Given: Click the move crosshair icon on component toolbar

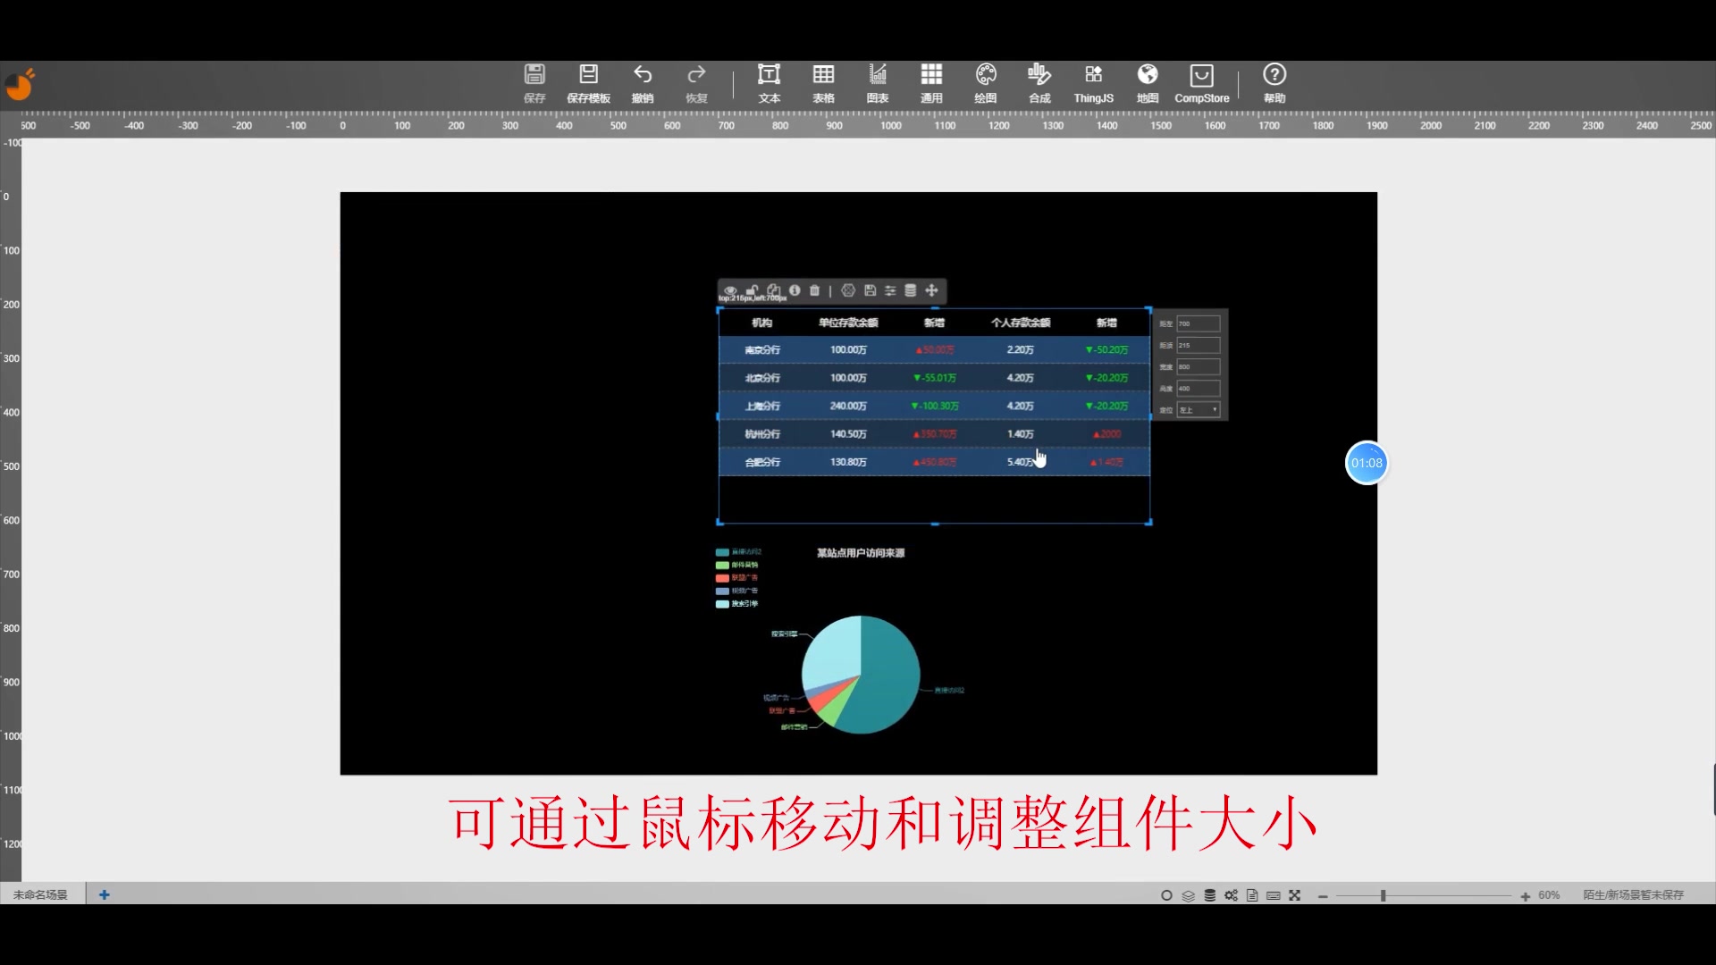Looking at the screenshot, I should pos(932,290).
